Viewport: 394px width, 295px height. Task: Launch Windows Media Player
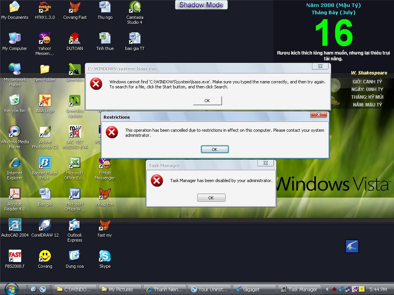click(x=15, y=137)
